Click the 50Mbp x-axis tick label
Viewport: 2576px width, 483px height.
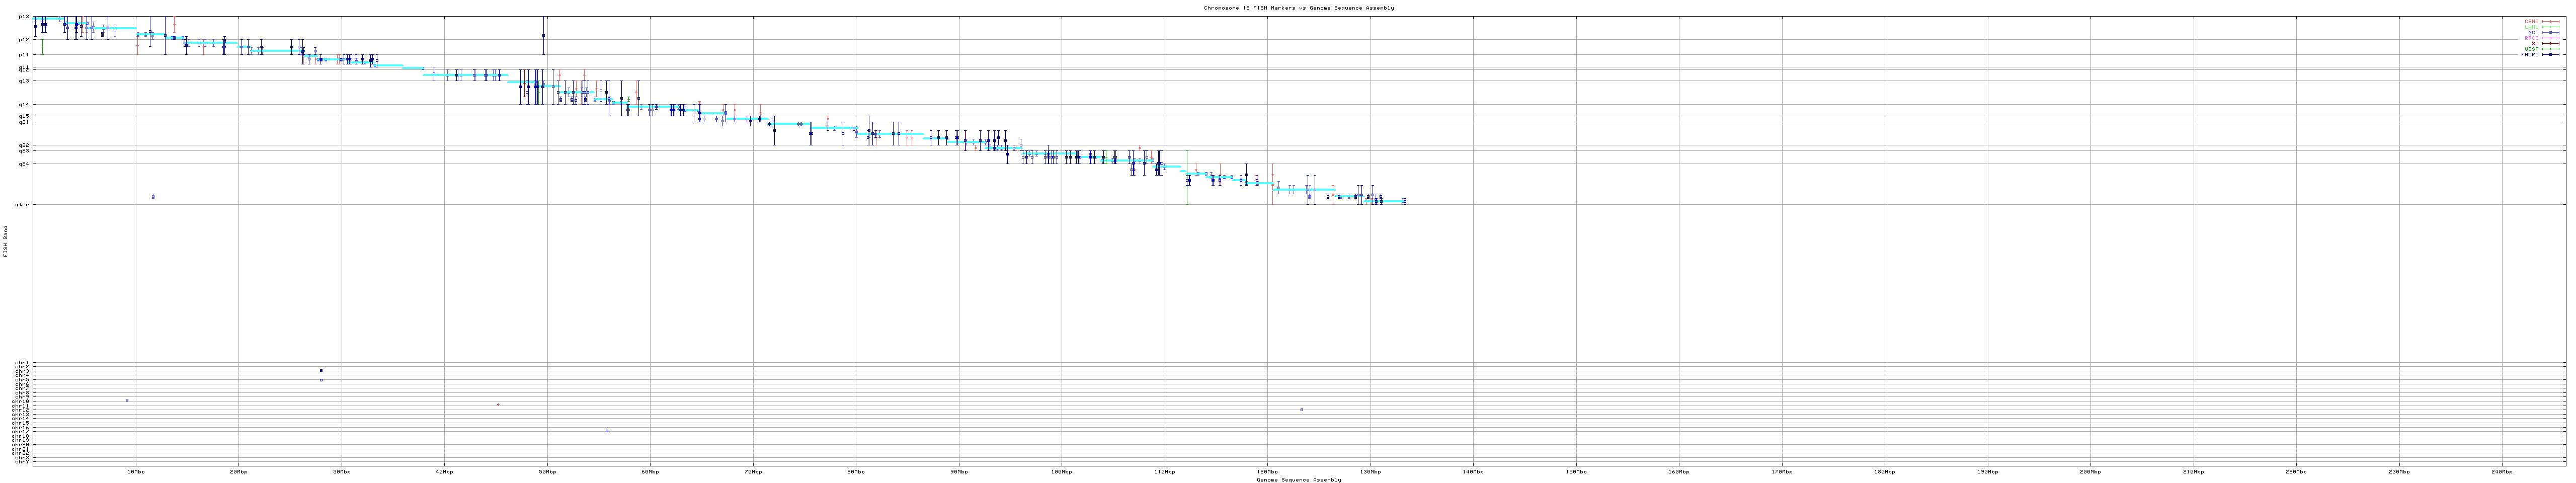point(547,471)
